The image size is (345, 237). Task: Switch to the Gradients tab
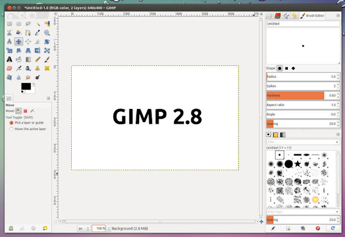tap(282, 134)
